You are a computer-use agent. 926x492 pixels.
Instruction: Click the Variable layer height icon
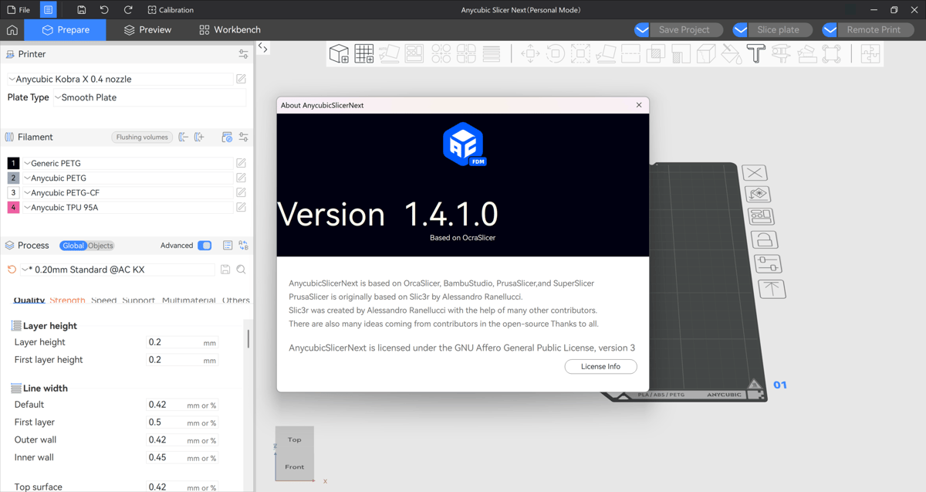coord(492,53)
